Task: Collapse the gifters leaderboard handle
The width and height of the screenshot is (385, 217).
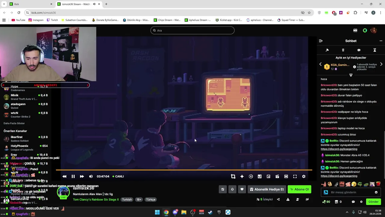Action: click(351, 75)
